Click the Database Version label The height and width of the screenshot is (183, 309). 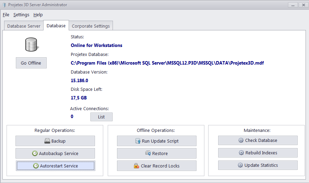pyautogui.click(x=89, y=72)
